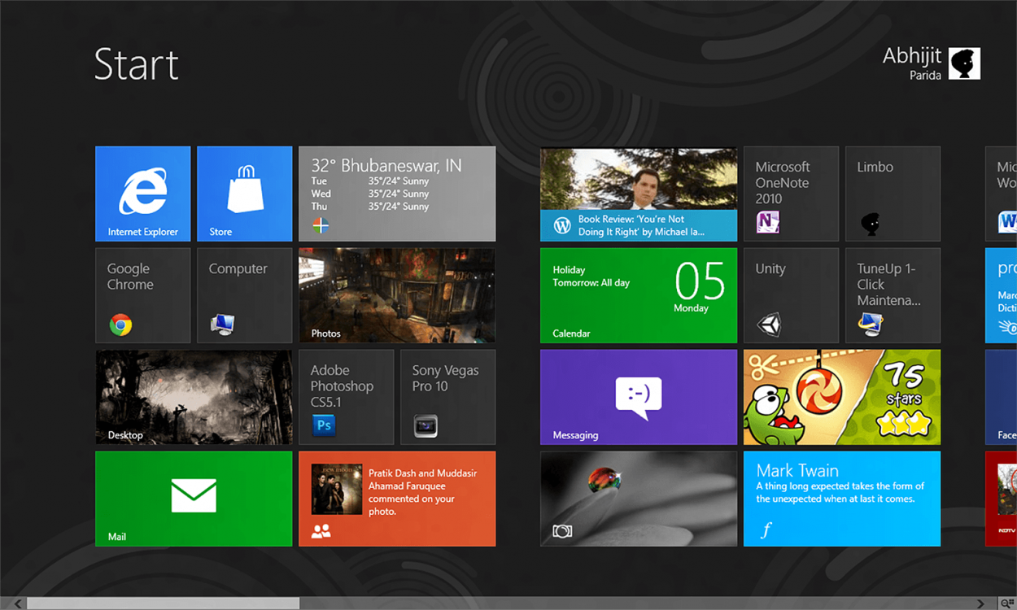The width and height of the screenshot is (1017, 610).
Task: Open the Unity tile
Action: pos(791,295)
